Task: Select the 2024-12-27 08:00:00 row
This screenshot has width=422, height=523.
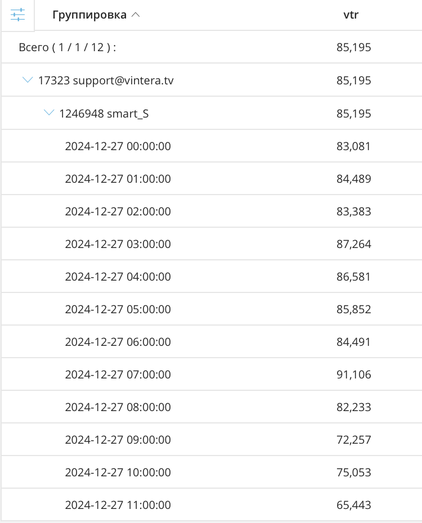Action: point(118,408)
